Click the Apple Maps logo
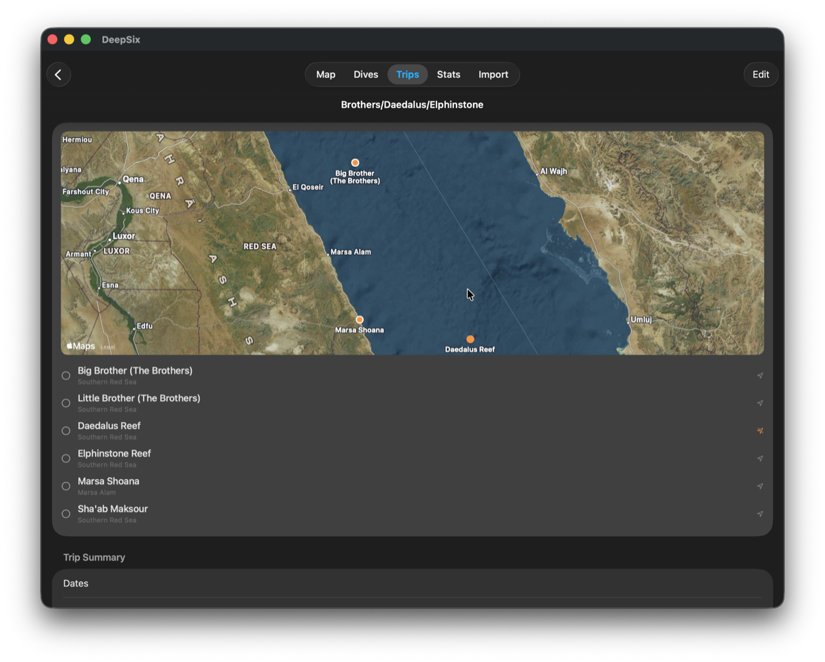Screen dimensions: 825x662 click(80, 346)
